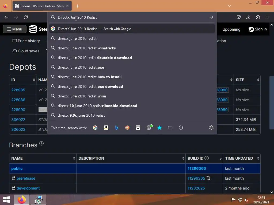Open depot 228985 link
Viewport: 274px width, 205px height.
(18, 90)
